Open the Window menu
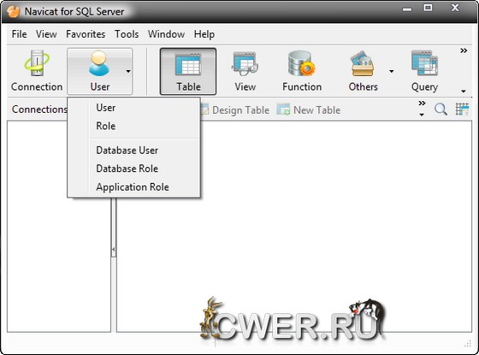The width and height of the screenshot is (479, 355). (x=166, y=34)
